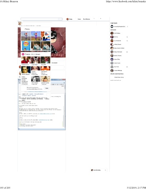Open the first chat contact's avatar under Contacts
The height and width of the screenshot is (189, 146).
click(112, 33)
